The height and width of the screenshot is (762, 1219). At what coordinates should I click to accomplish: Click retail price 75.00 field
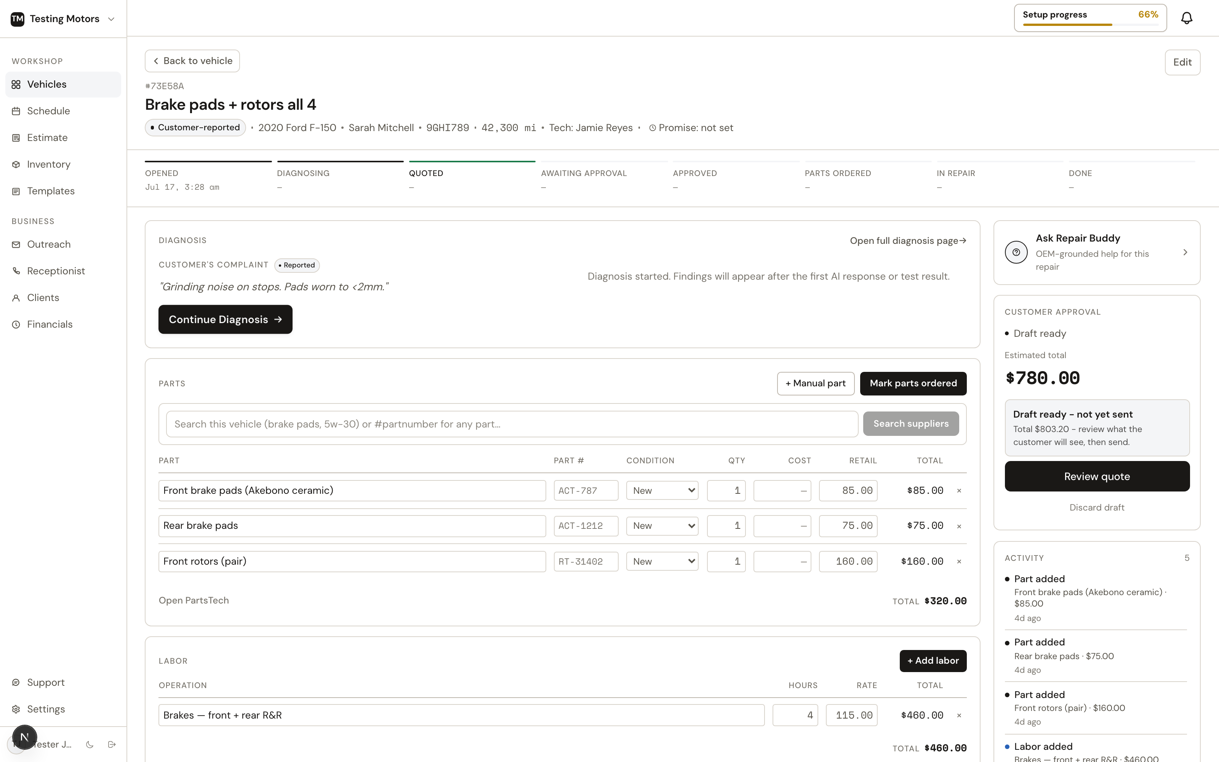pos(848,526)
